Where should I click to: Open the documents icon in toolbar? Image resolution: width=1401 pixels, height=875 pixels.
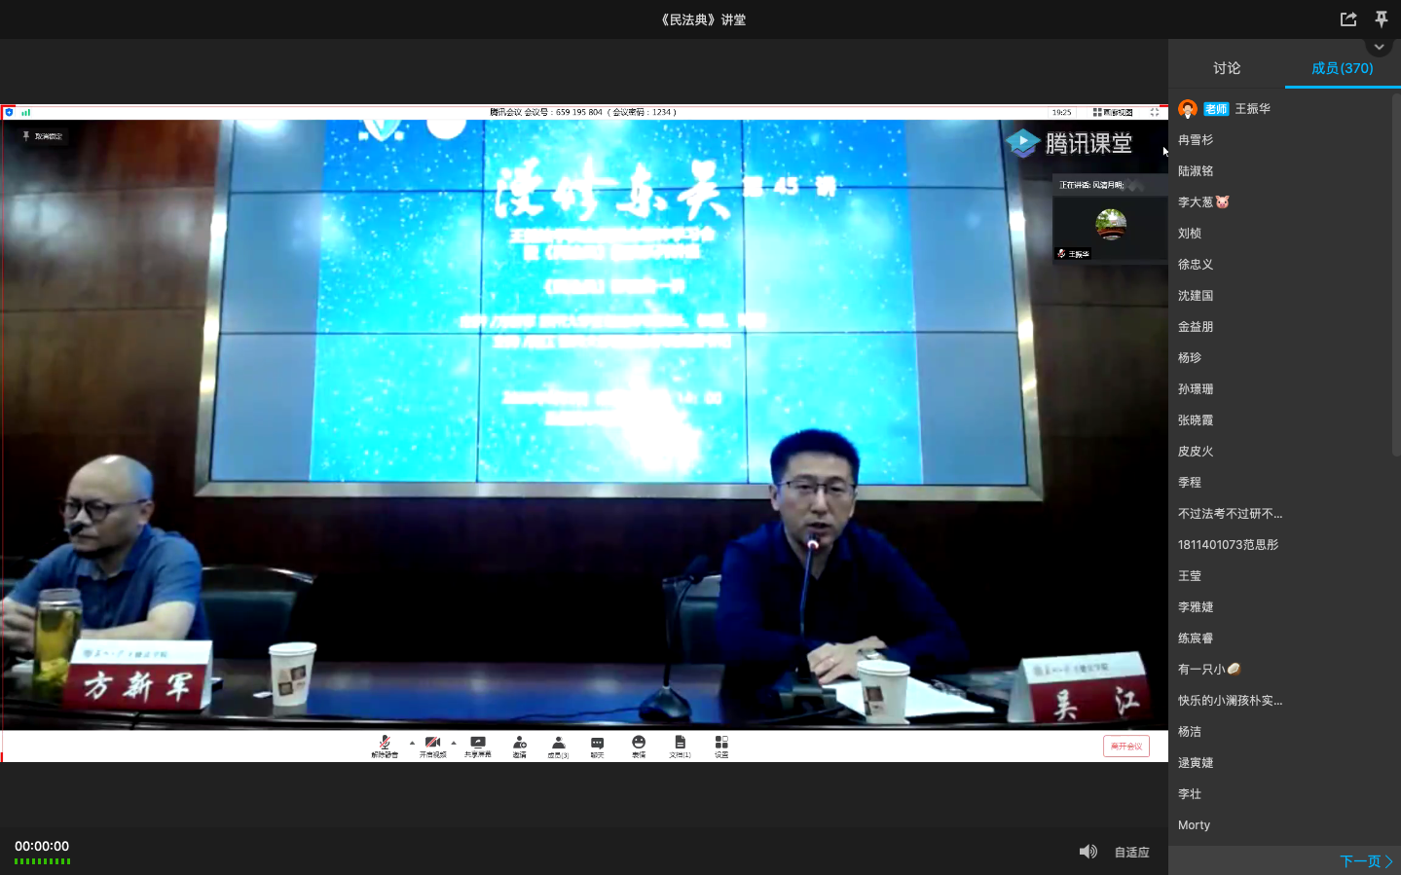click(680, 744)
